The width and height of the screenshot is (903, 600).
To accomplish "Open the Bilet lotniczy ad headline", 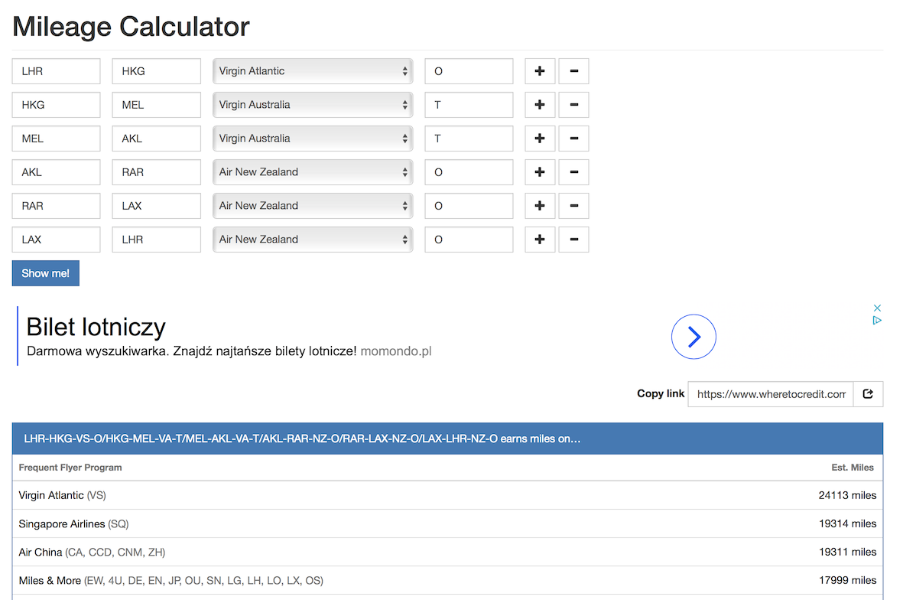I will [96, 327].
